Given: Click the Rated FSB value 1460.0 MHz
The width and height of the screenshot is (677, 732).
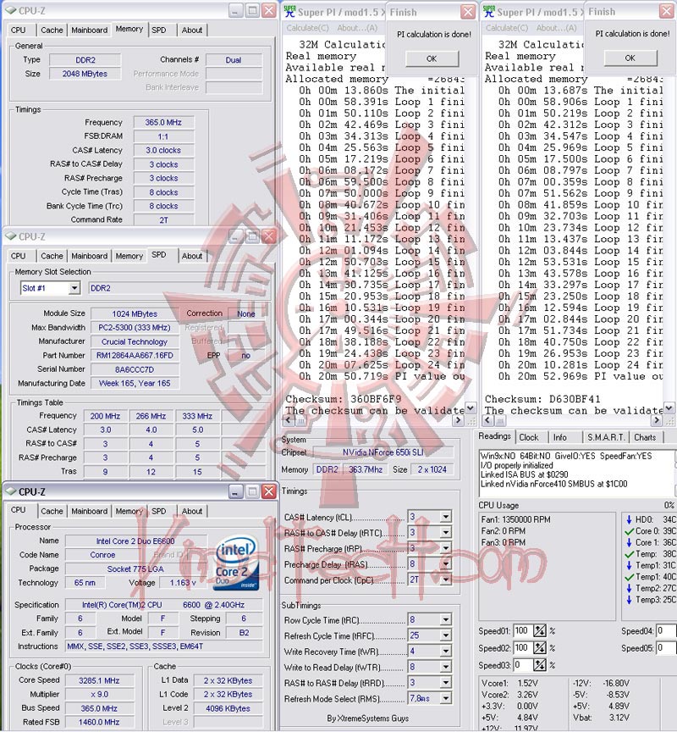Looking at the screenshot, I should click(99, 722).
